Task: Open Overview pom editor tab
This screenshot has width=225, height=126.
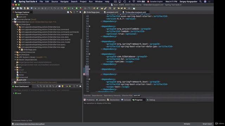Action: (87, 96)
